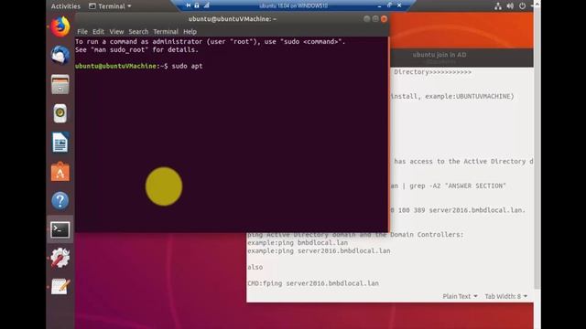Click the word 'also' in editor
The height and width of the screenshot is (329, 586).
pos(255,267)
